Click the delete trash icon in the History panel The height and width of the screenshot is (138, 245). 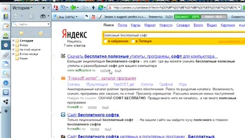click(31, 16)
